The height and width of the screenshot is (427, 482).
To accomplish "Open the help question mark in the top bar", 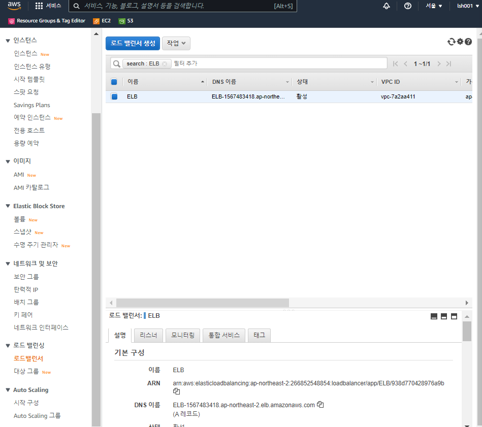I will [x=408, y=6].
